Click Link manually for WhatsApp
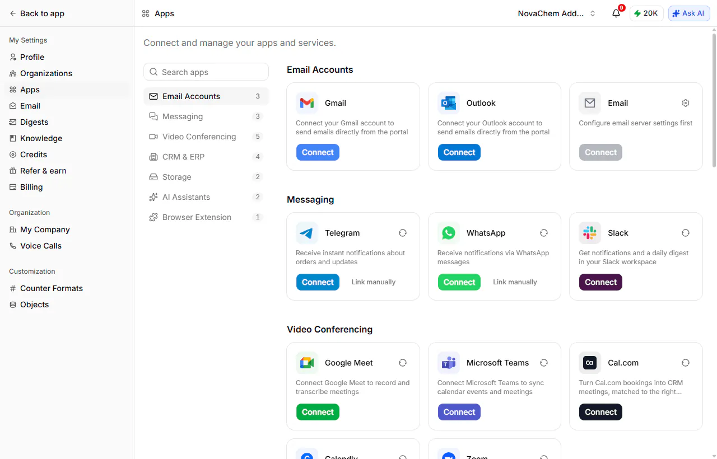This screenshot has width=717, height=459. pos(515,282)
